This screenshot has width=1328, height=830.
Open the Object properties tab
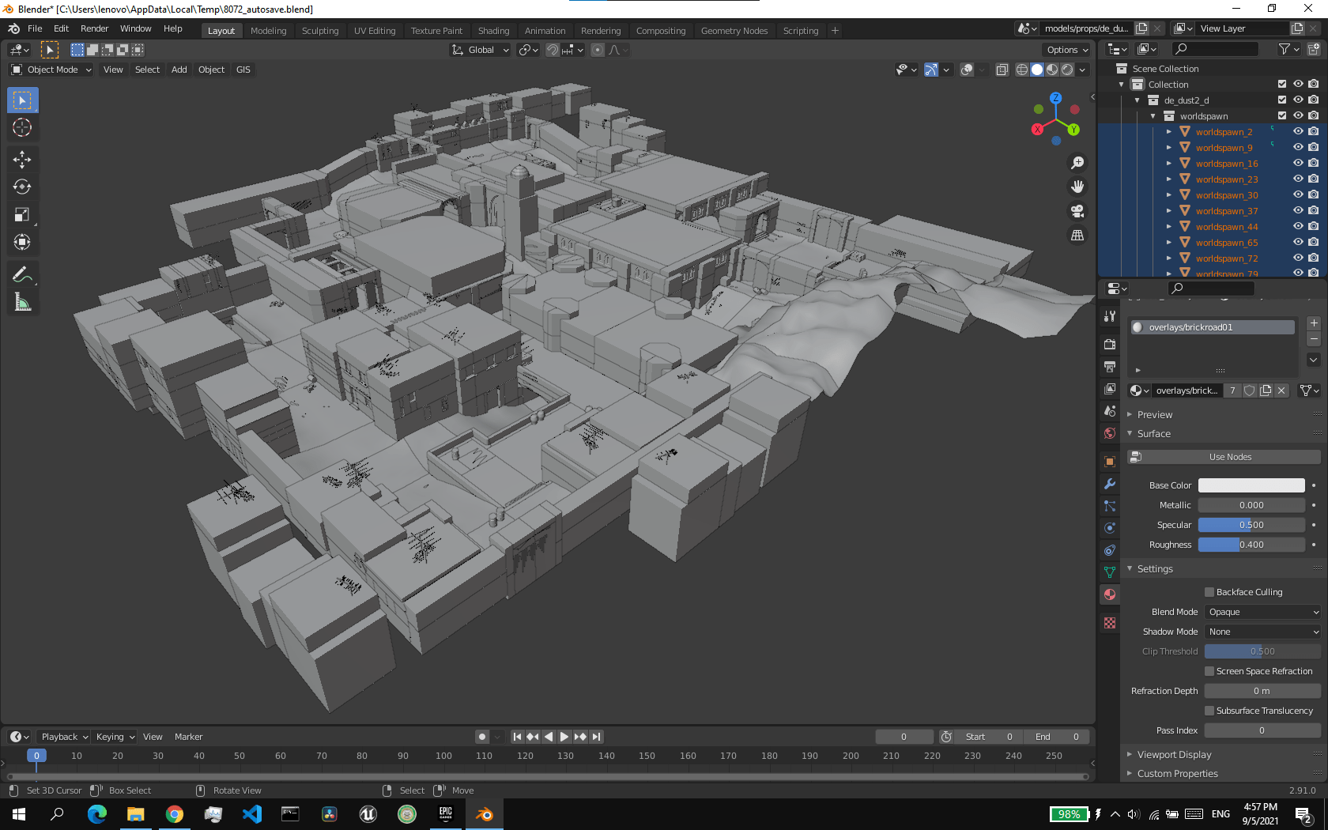[1110, 462]
